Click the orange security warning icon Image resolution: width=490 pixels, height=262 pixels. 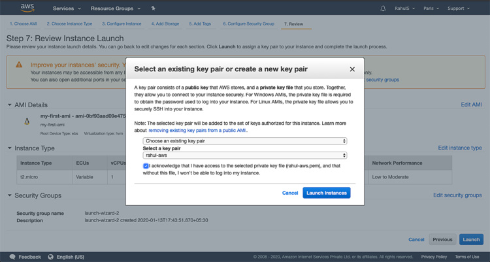pos(19,65)
